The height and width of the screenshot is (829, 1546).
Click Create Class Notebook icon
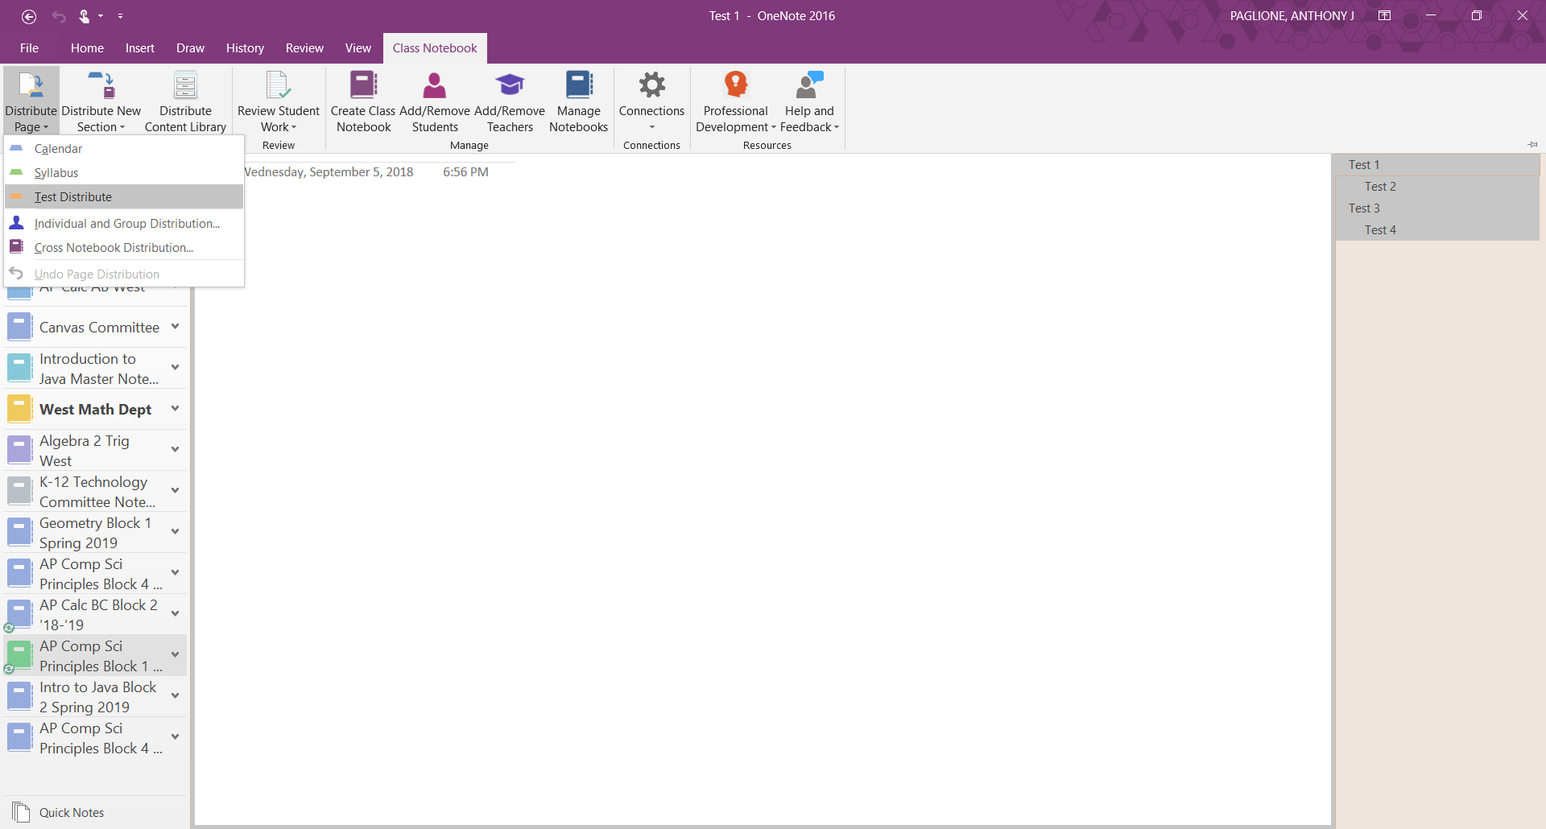pos(363,85)
